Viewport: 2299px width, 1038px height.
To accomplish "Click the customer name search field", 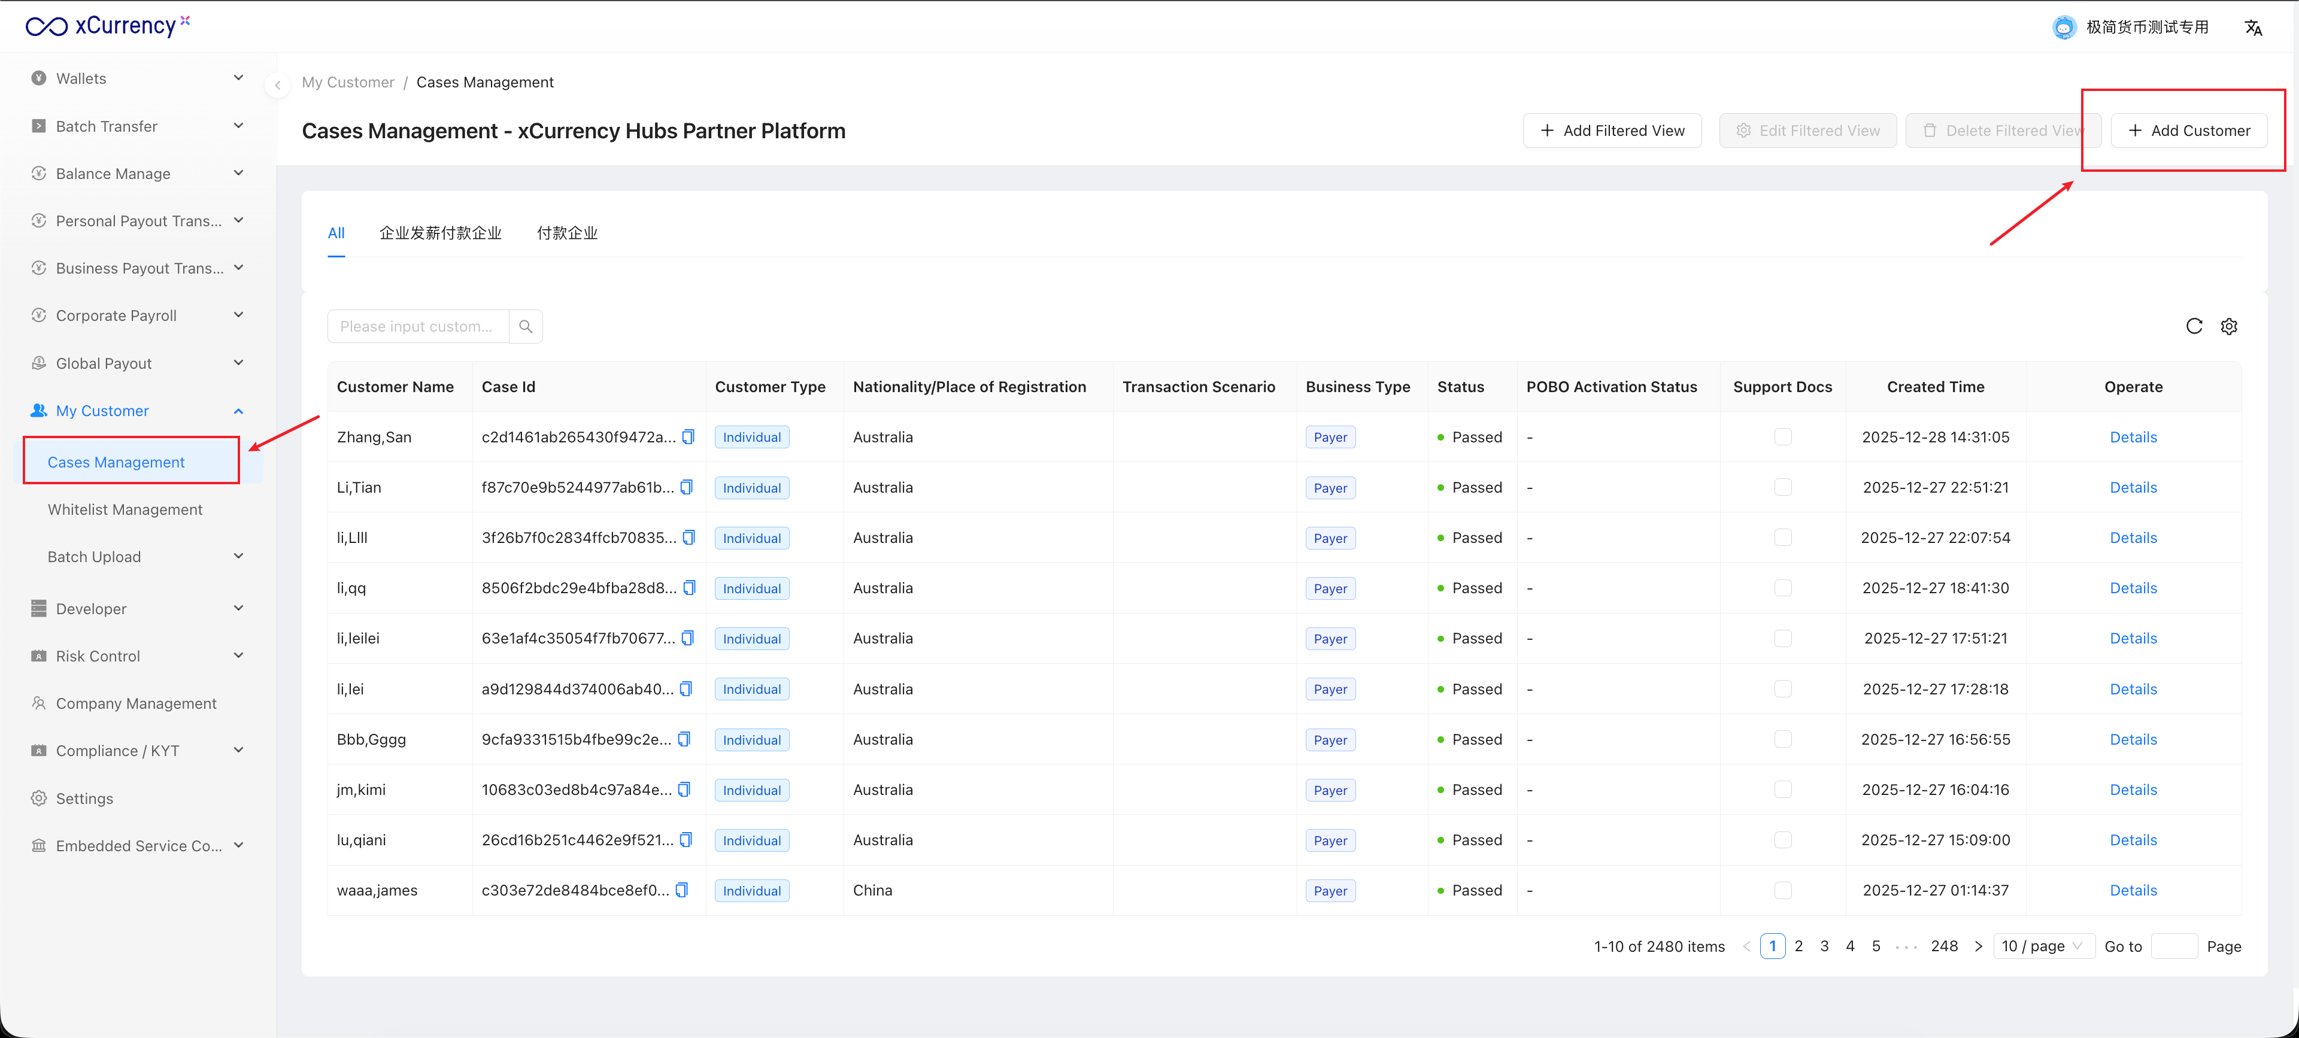I will pos(418,327).
